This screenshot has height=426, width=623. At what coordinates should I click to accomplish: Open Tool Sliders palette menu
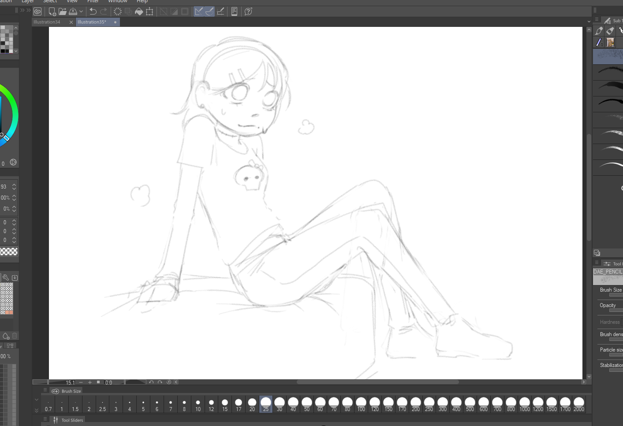click(45, 419)
